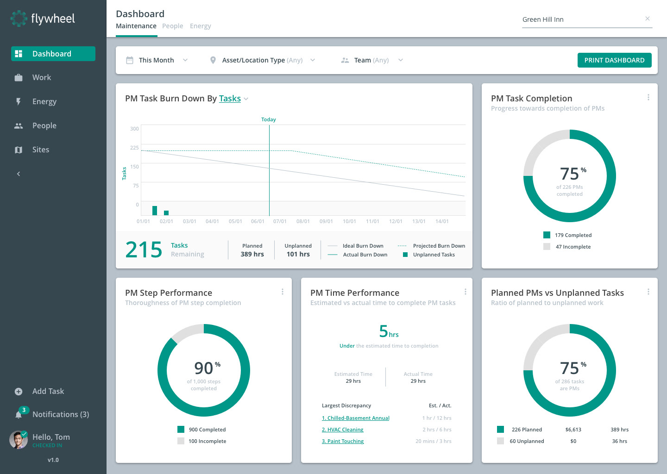Click the Projected Burn Down legend entry
This screenshot has width=667, height=474.
coord(432,246)
